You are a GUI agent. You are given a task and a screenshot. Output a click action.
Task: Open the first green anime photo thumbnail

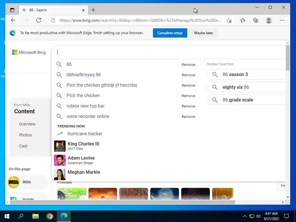pos(72,194)
